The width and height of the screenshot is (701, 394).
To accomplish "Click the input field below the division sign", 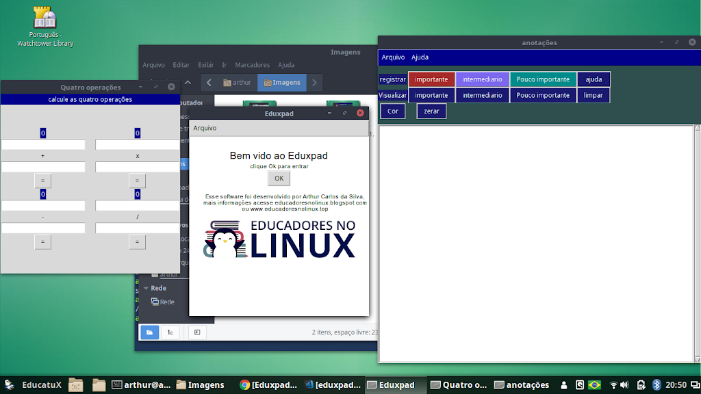I will pyautogui.click(x=137, y=228).
